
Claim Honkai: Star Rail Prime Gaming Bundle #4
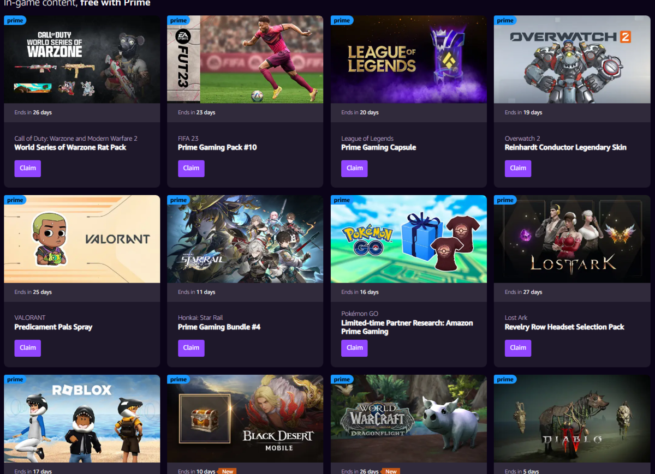[x=191, y=347]
